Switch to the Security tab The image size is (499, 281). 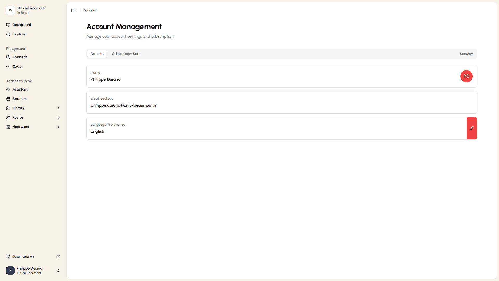tap(466, 54)
